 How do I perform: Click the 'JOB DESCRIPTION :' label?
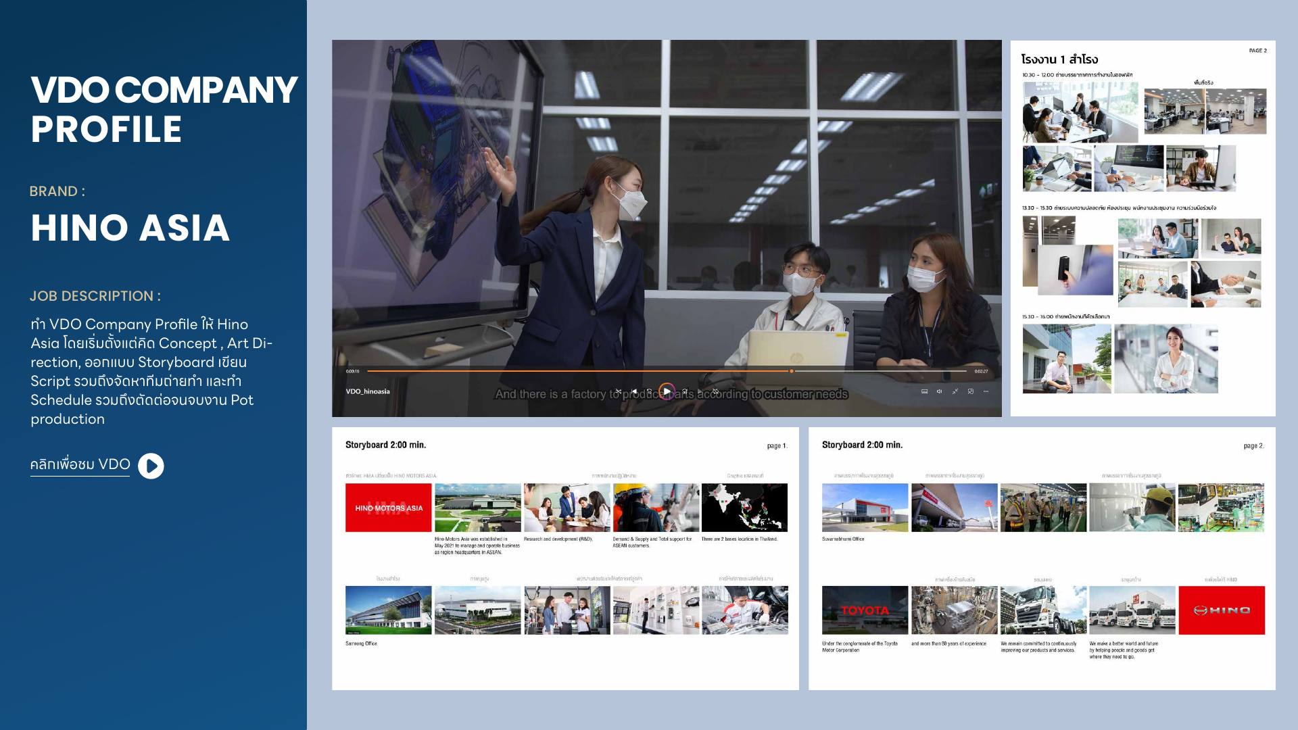pos(95,296)
